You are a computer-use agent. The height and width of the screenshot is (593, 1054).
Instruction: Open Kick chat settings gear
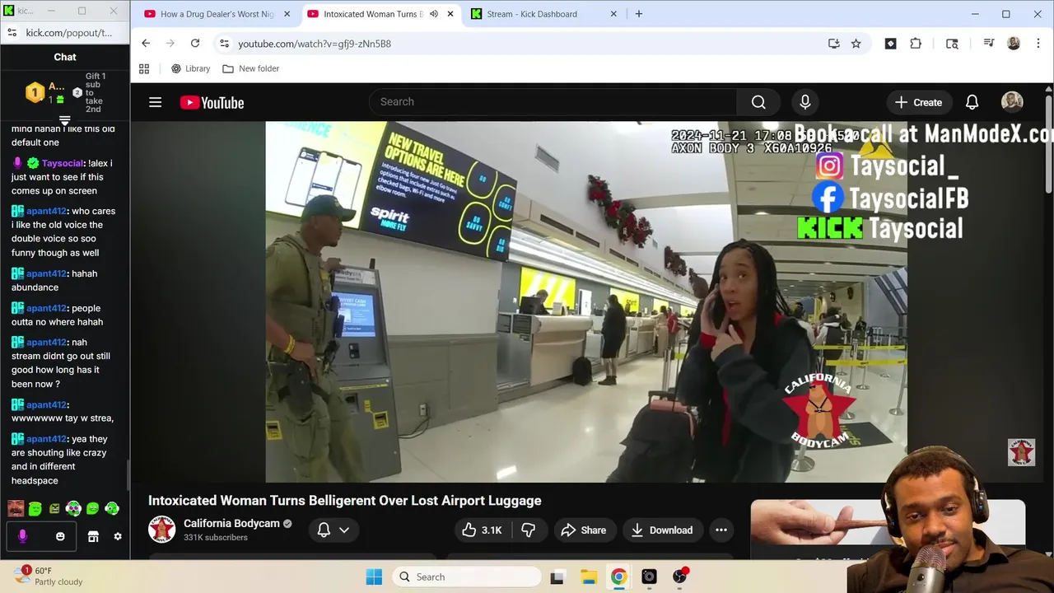pos(118,536)
